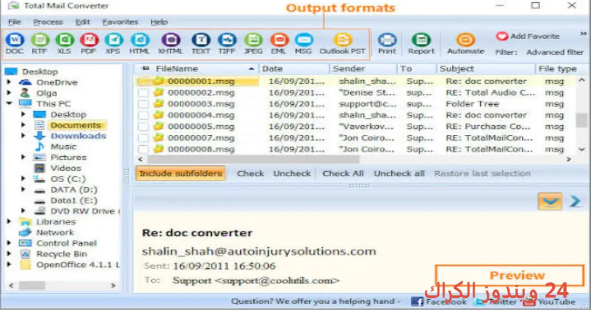Expand the DATA (D:) drive node

tap(23, 189)
